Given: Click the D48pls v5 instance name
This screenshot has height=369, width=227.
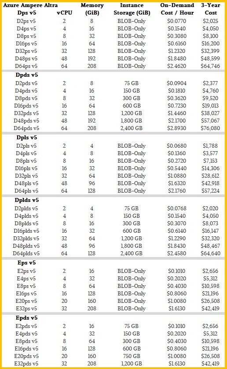Looking at the screenshot, I should (x=26, y=183).
